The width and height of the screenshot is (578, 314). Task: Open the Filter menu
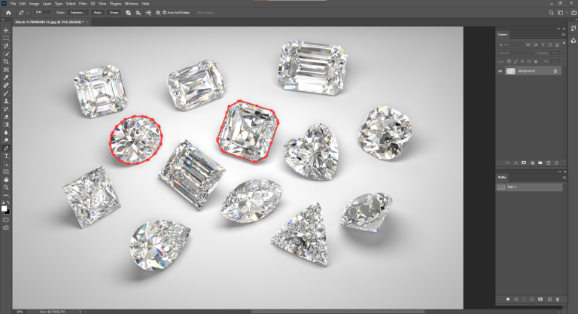click(83, 4)
